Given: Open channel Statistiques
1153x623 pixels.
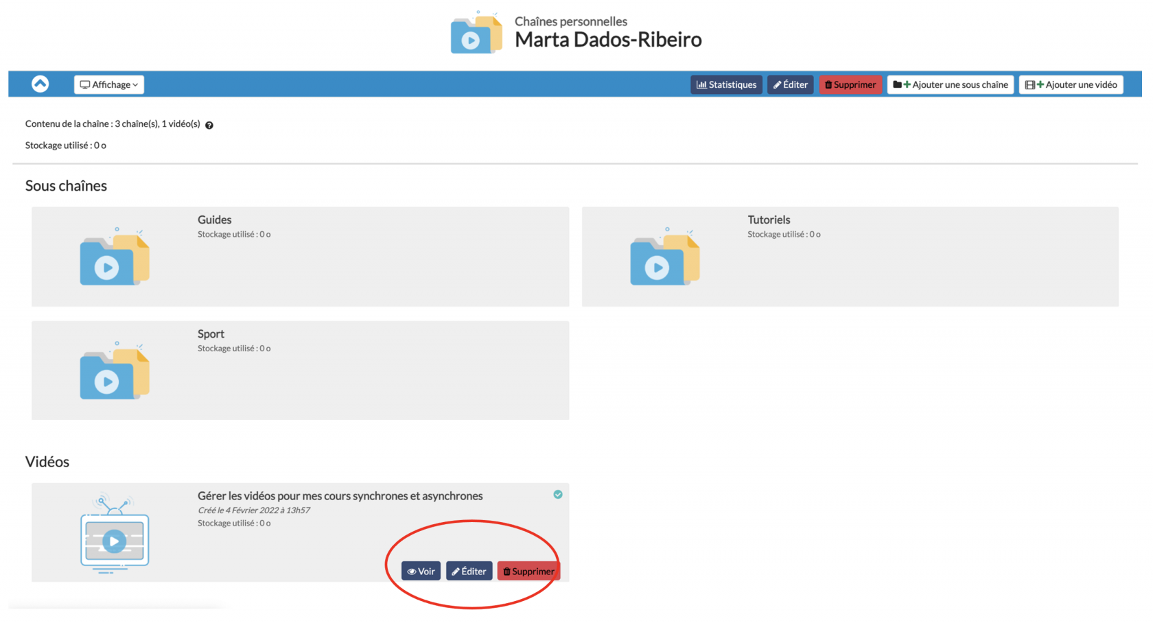Looking at the screenshot, I should (726, 84).
